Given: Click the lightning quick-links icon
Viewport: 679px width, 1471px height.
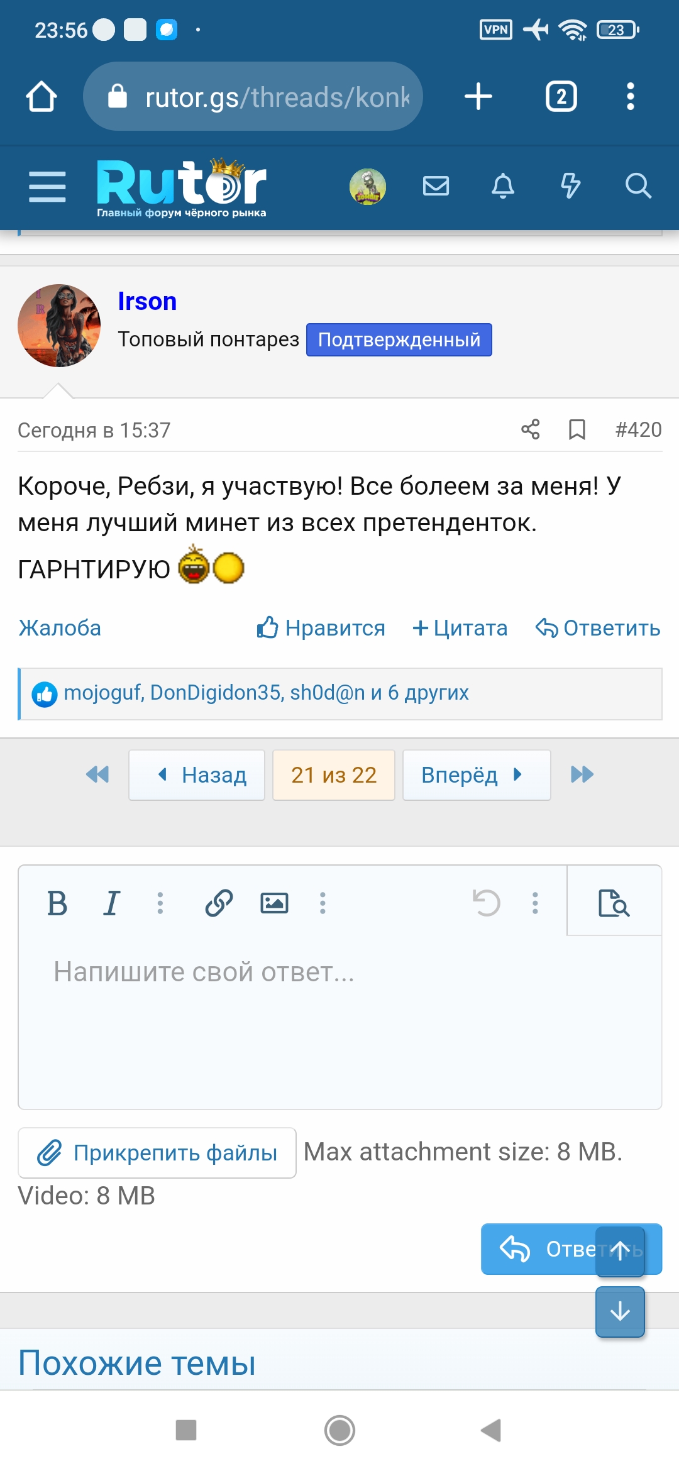Looking at the screenshot, I should tap(570, 186).
